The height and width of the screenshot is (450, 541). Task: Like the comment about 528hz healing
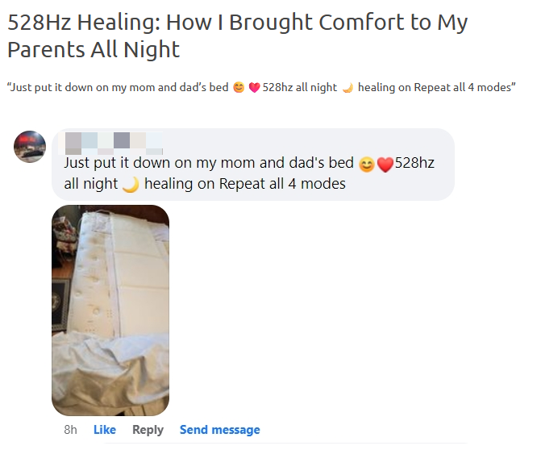click(105, 430)
